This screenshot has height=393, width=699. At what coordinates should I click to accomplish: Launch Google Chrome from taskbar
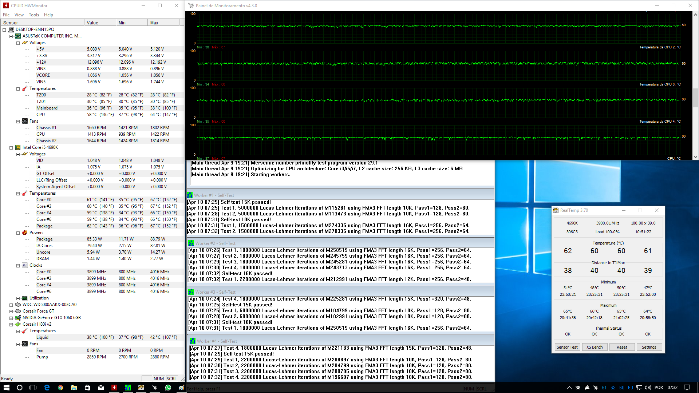pos(60,388)
